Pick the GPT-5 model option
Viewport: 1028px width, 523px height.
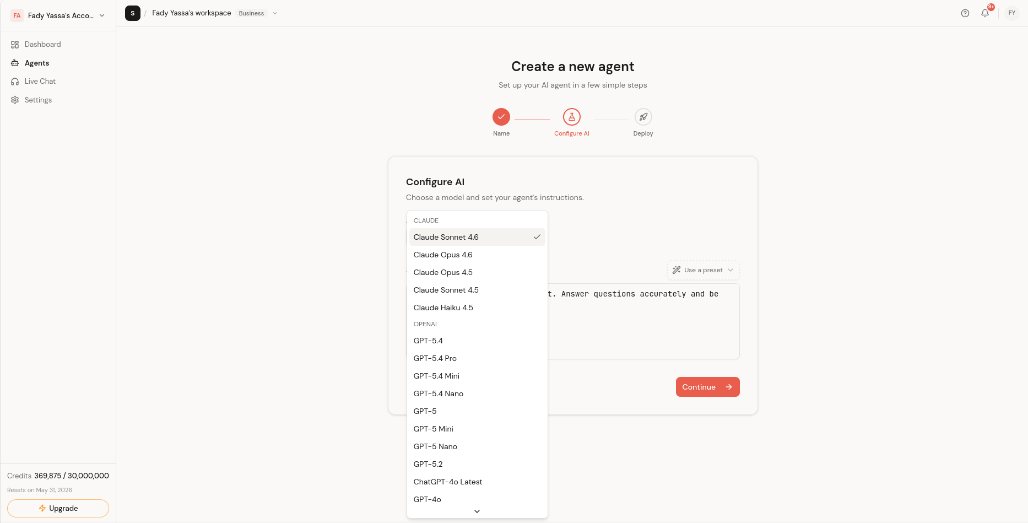(x=477, y=411)
